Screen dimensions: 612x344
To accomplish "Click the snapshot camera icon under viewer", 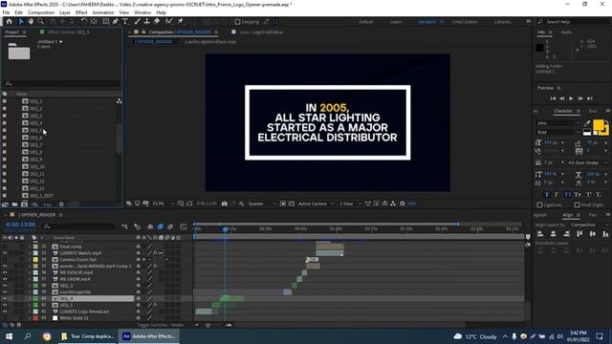I will (x=225, y=204).
